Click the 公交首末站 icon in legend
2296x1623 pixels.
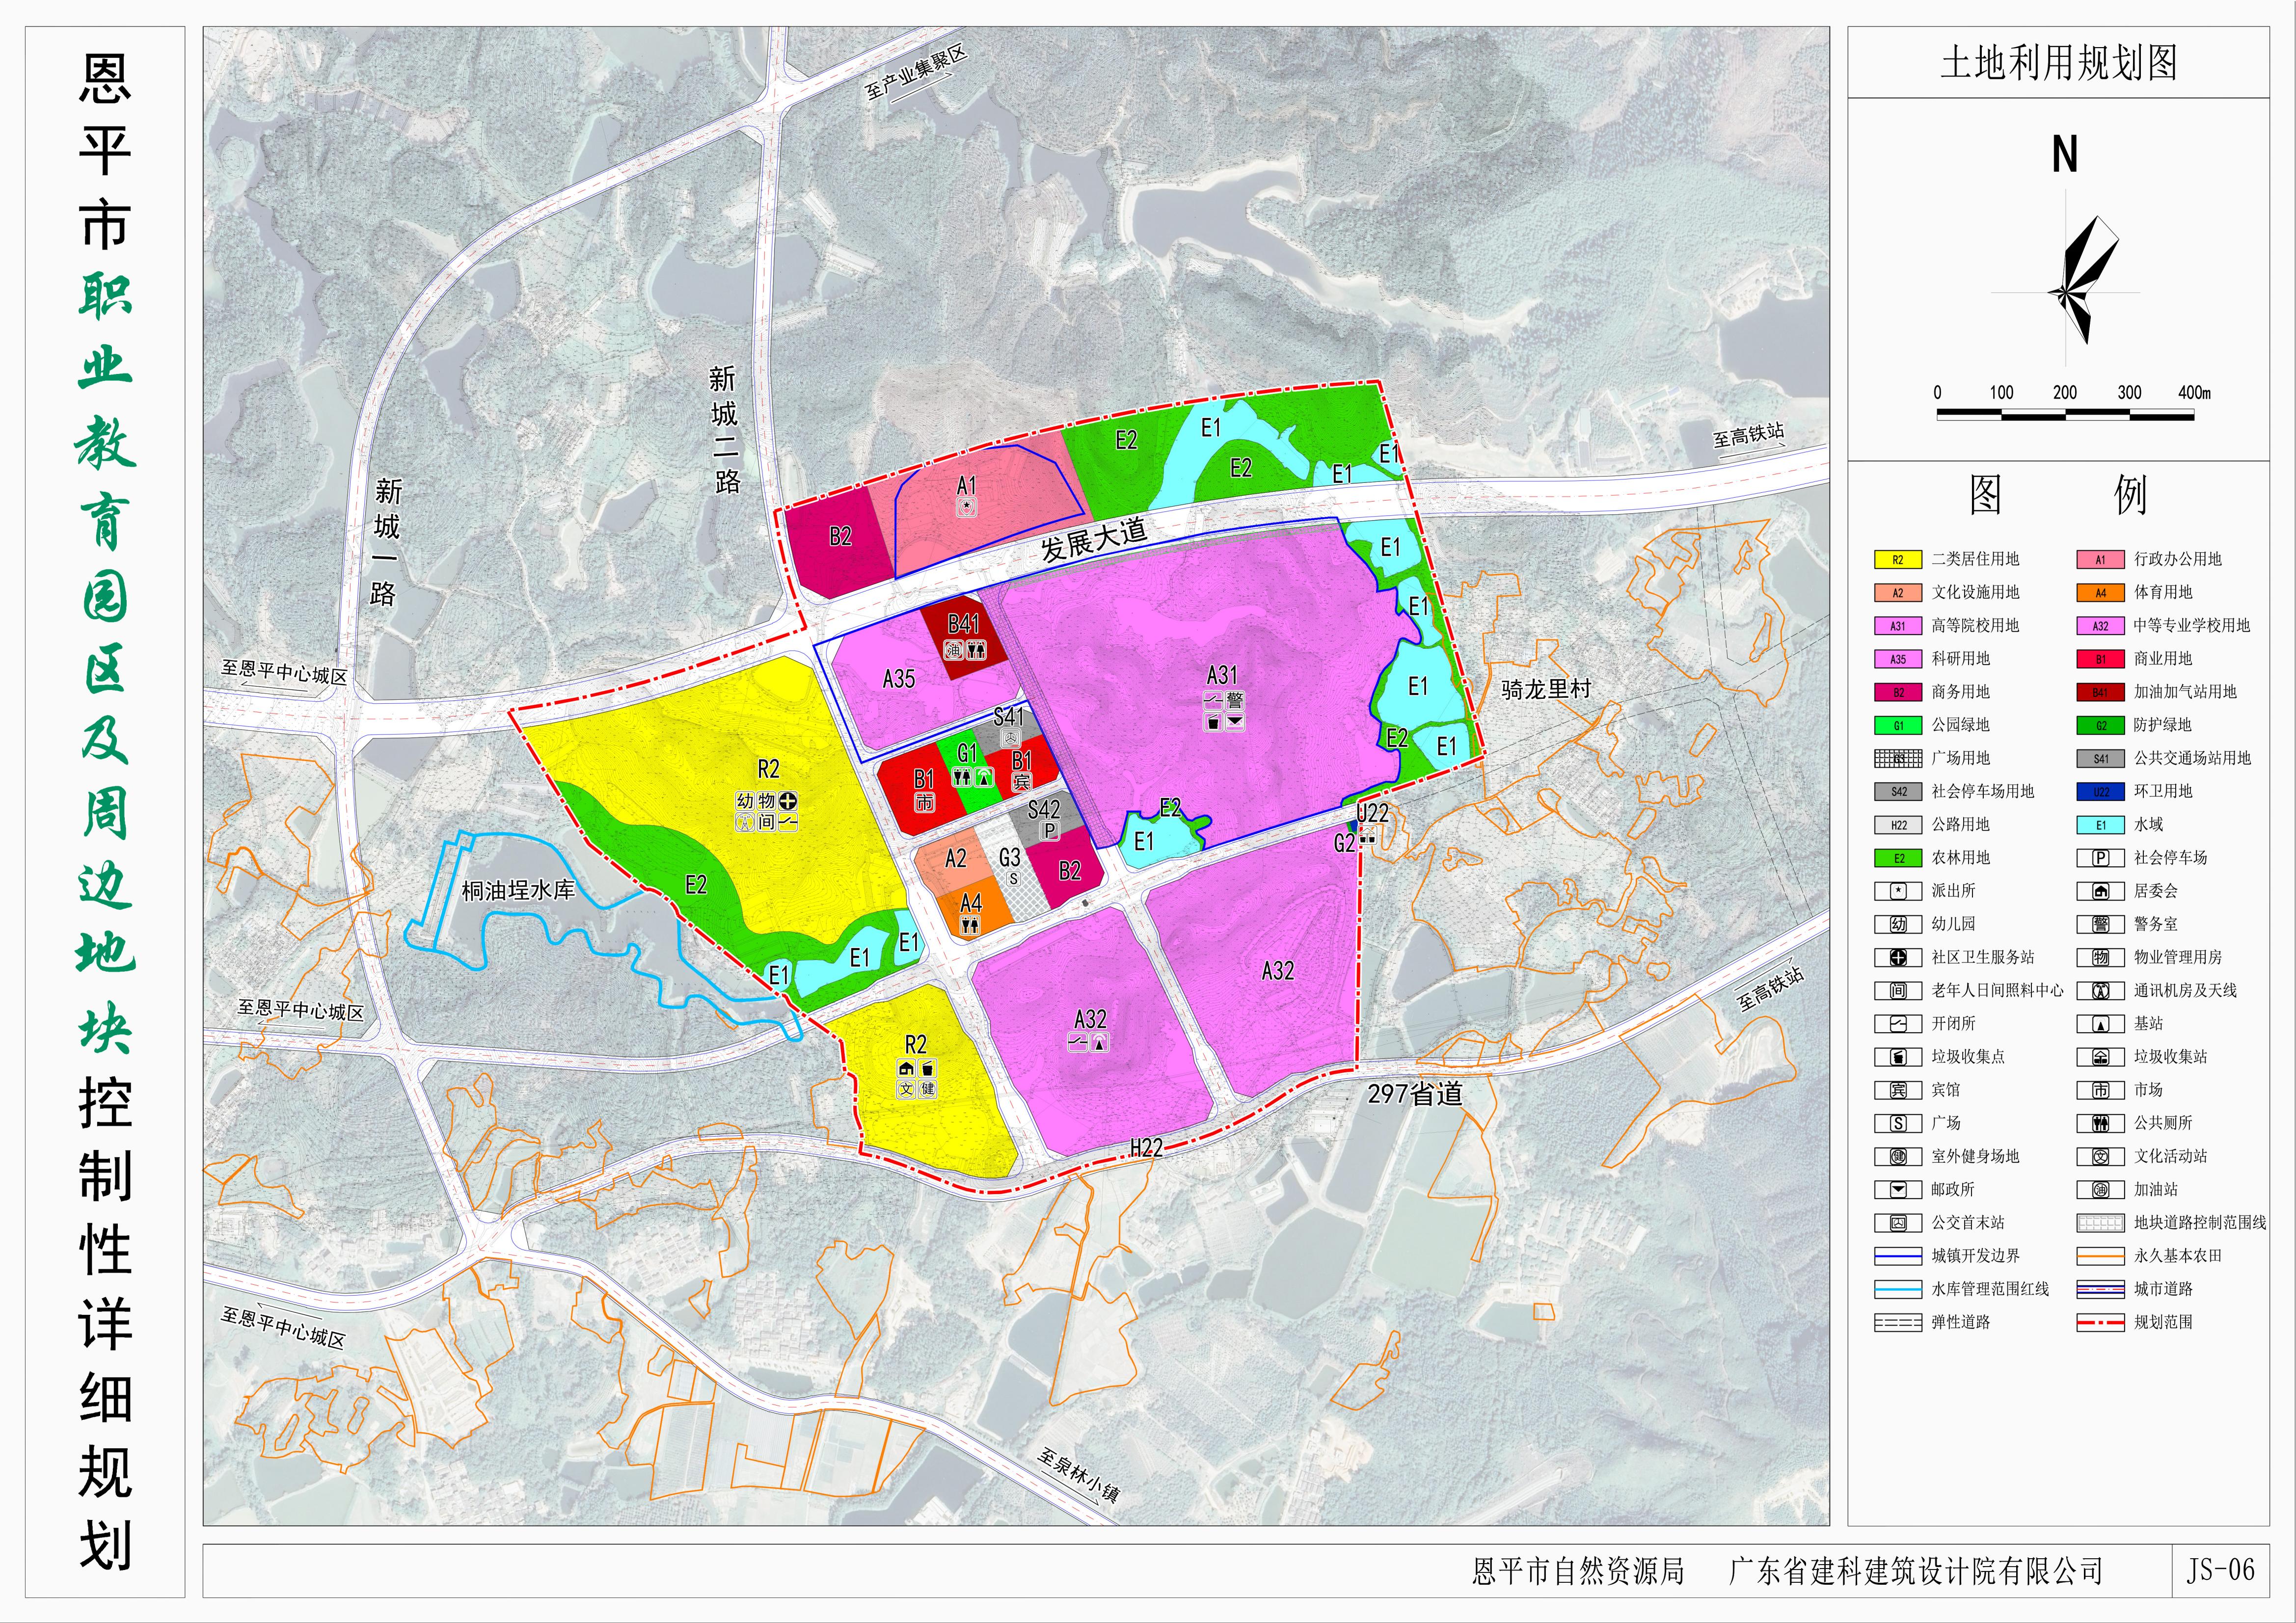pyautogui.click(x=1898, y=1223)
